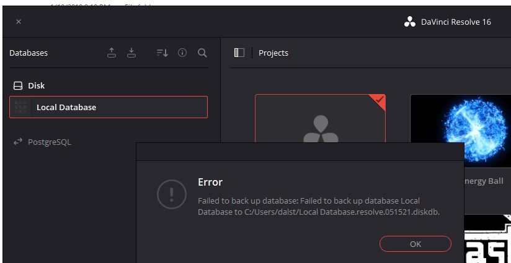The image size is (511, 263).
Task: Click the Disk drive icon
Action: [17, 86]
